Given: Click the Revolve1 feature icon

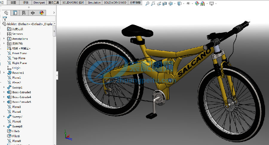Looking at the screenshot, I should [9, 73].
